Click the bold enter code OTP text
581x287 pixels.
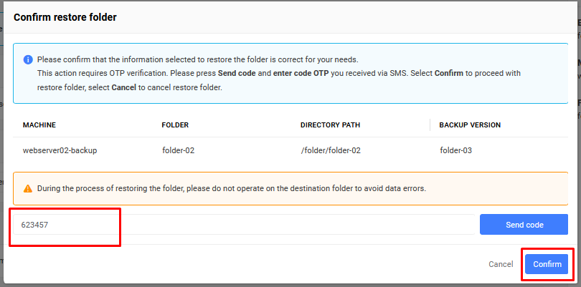301,73
